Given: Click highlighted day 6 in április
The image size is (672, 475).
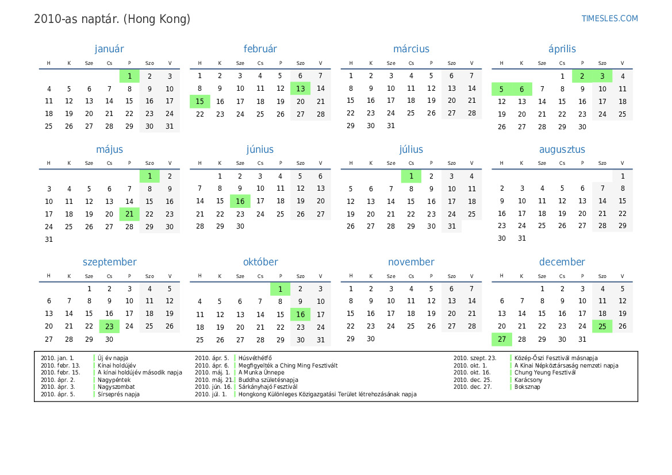Looking at the screenshot, I should tap(521, 89).
